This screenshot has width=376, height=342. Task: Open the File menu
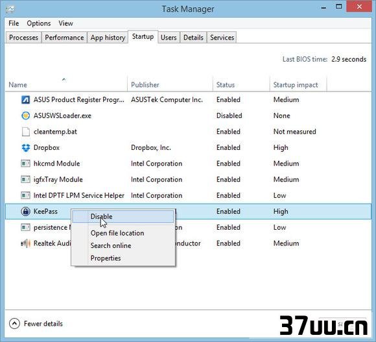tap(14, 23)
